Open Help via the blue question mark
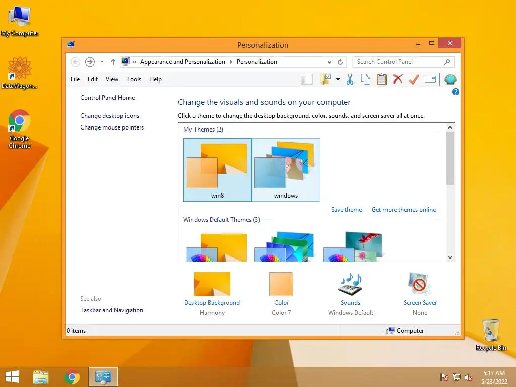This screenshot has width=516, height=387. [456, 92]
